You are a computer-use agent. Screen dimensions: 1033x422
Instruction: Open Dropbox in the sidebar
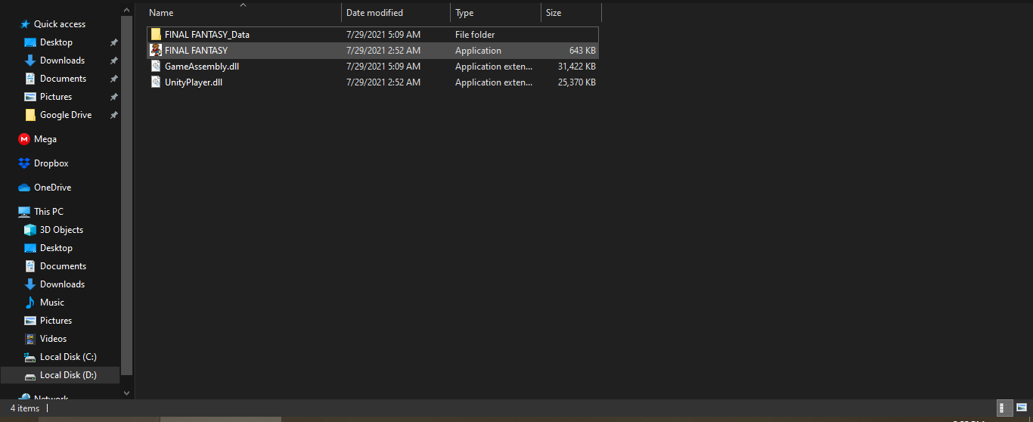pos(51,163)
